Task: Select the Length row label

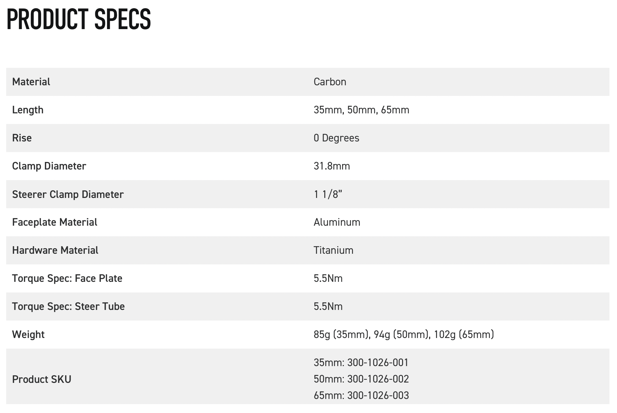Action: [28, 110]
